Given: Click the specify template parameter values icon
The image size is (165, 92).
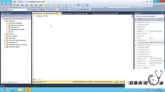Looking at the screenshot, I should click(x=88, y=10).
